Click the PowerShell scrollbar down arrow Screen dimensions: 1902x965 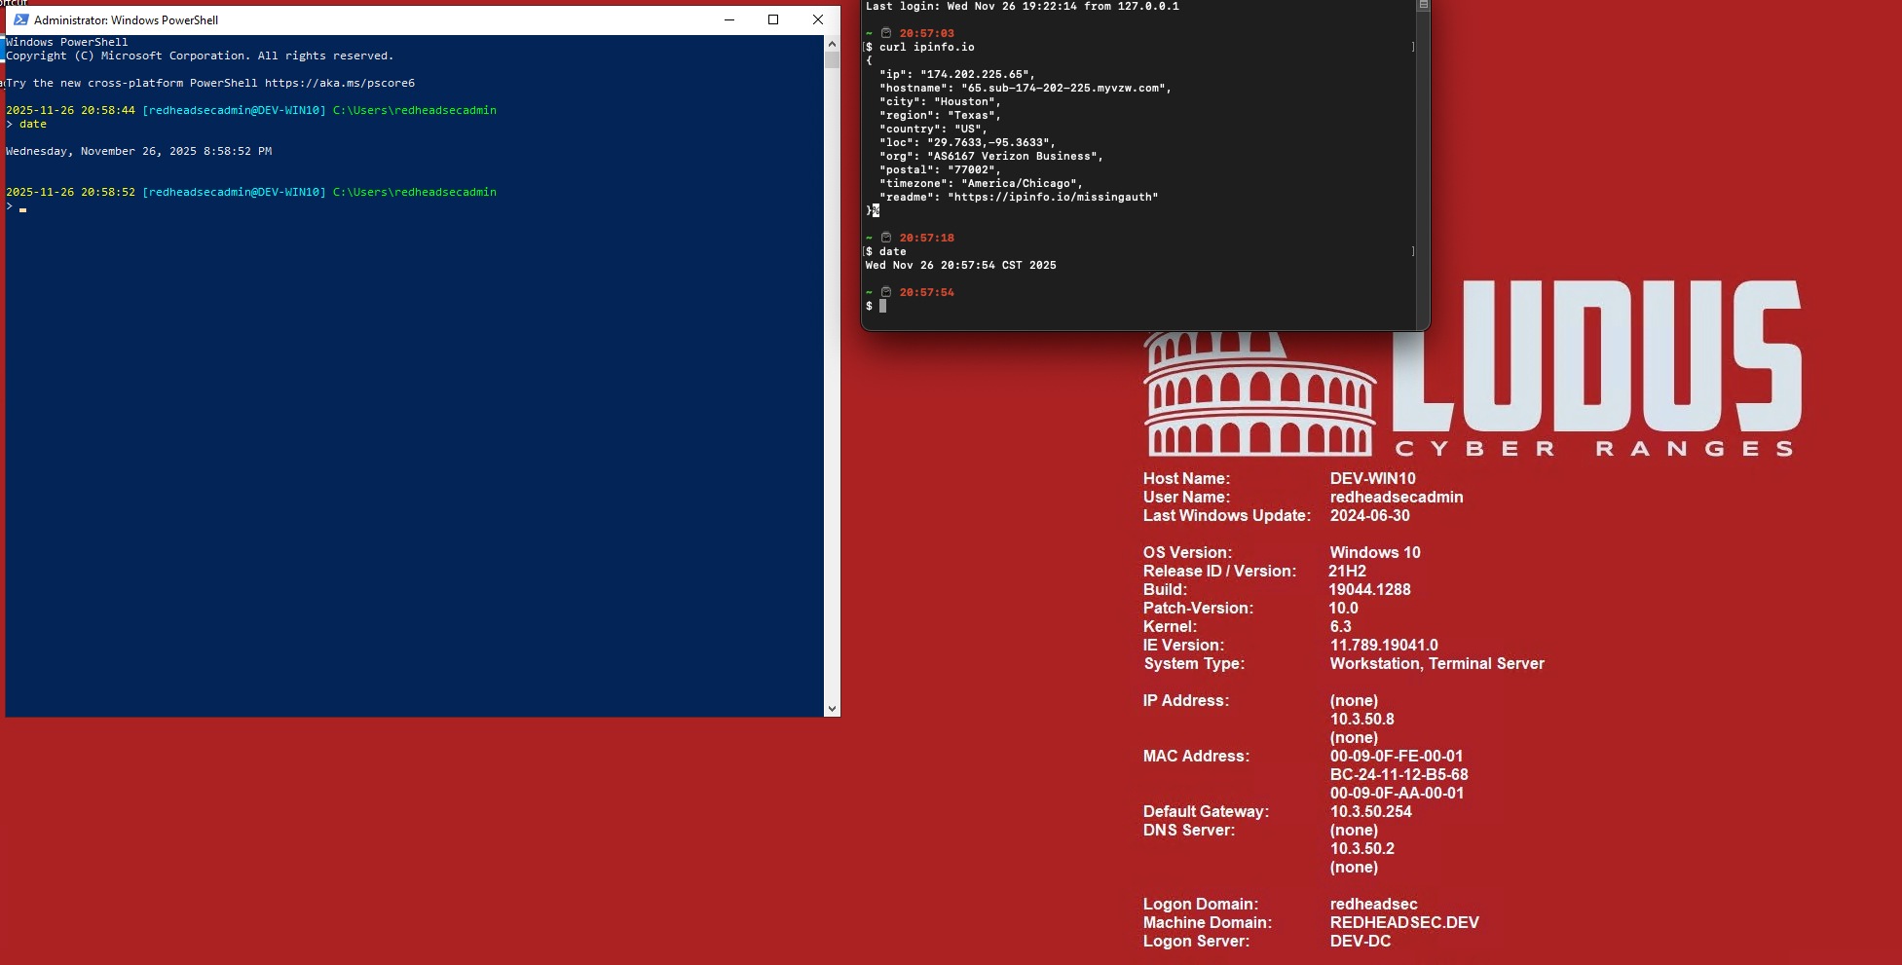click(x=832, y=709)
